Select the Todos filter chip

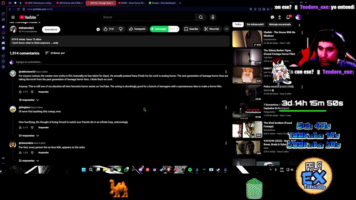[x=238, y=24]
